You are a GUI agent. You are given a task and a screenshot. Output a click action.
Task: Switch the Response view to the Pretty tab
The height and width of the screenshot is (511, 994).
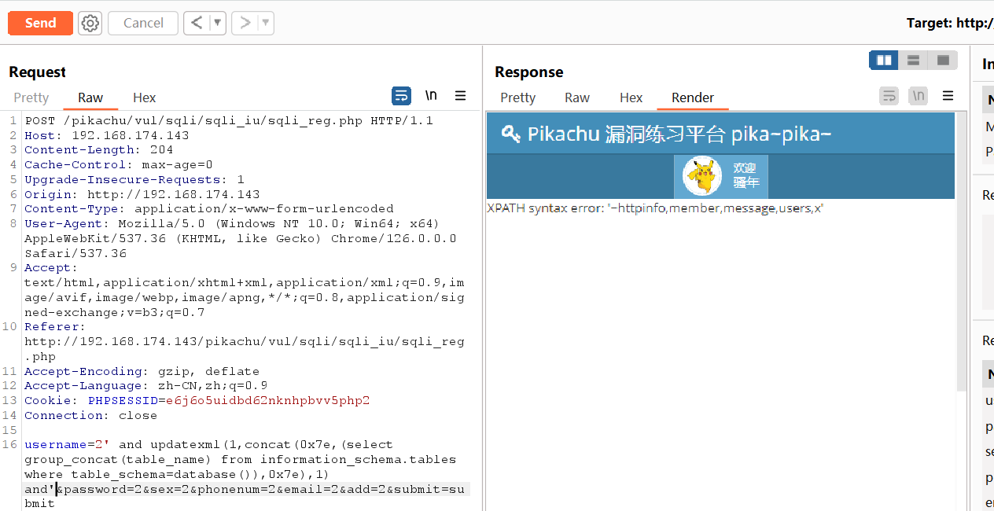(x=517, y=97)
